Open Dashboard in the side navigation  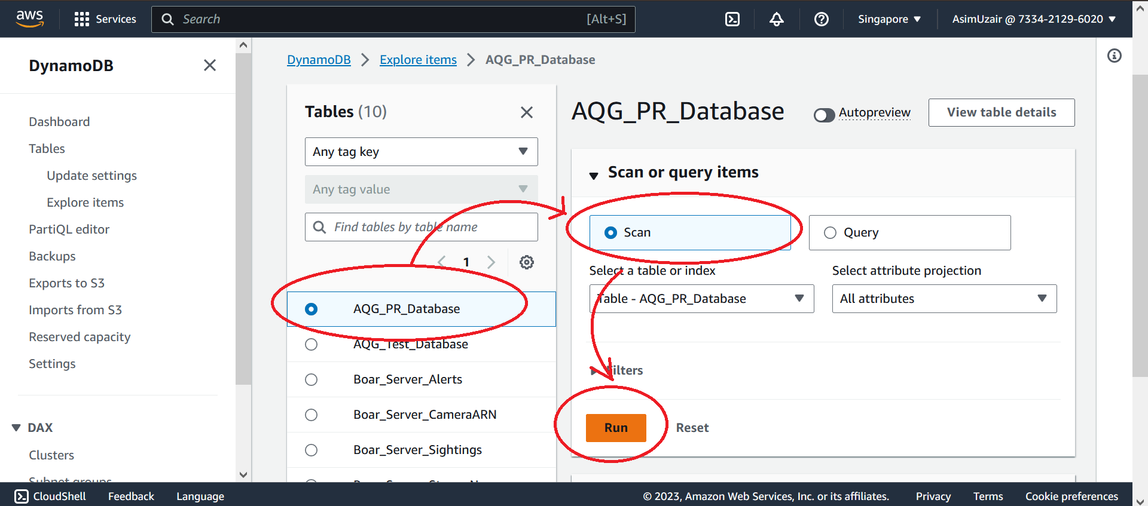59,122
